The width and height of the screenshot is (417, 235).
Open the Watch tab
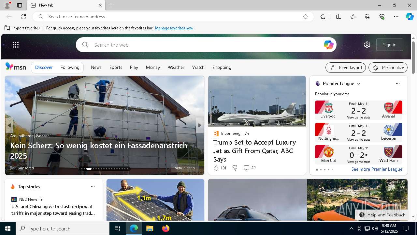click(198, 67)
